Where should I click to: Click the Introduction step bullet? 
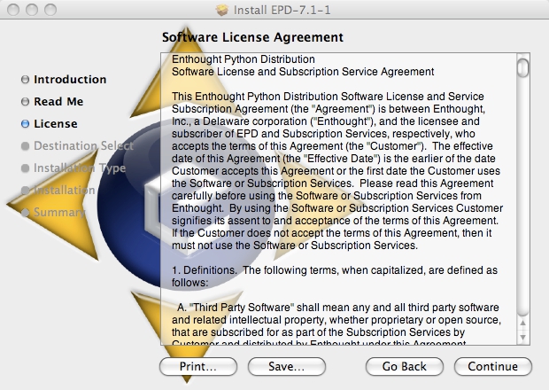pyautogui.click(x=25, y=80)
